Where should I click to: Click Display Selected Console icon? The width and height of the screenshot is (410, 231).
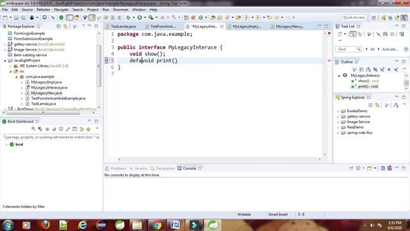point(358,168)
